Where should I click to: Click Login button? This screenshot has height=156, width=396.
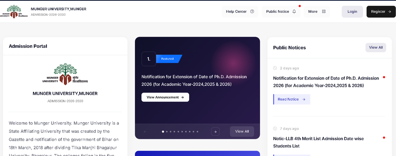coord(352,12)
